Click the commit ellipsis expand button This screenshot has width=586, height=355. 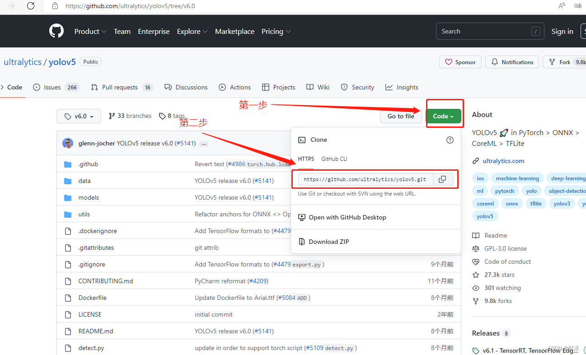(x=204, y=144)
